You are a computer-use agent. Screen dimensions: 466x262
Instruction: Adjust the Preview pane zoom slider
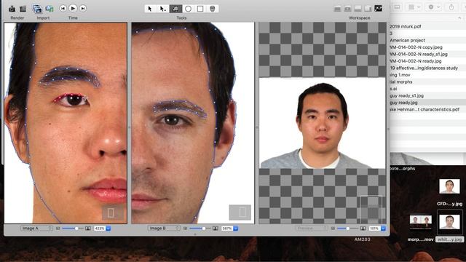coord(347,229)
